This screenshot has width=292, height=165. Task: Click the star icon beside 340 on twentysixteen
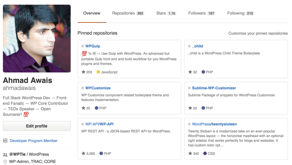(x=190, y=153)
